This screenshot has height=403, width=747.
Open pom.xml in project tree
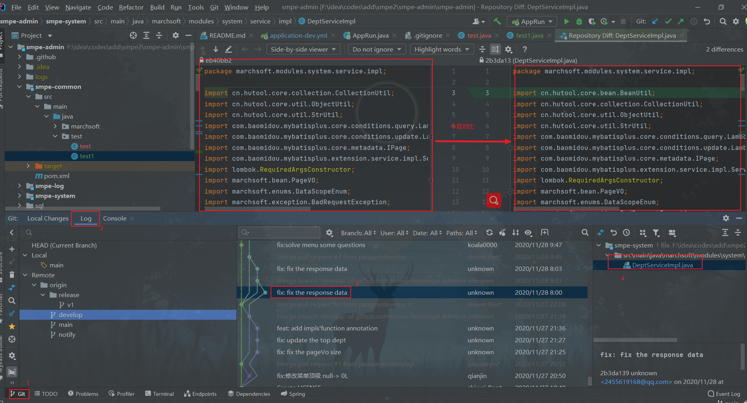click(x=56, y=176)
